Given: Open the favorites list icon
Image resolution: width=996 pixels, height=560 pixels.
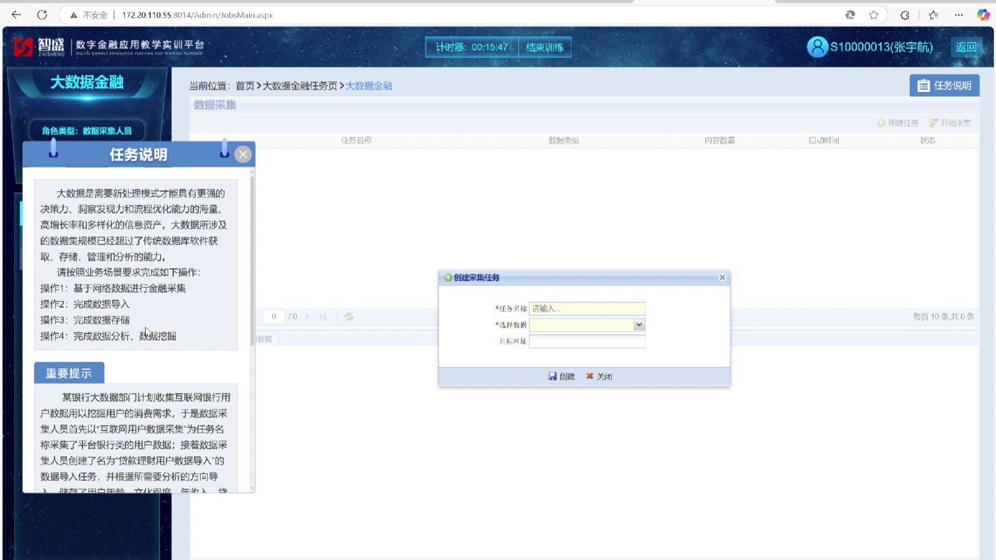Looking at the screenshot, I should coord(933,15).
